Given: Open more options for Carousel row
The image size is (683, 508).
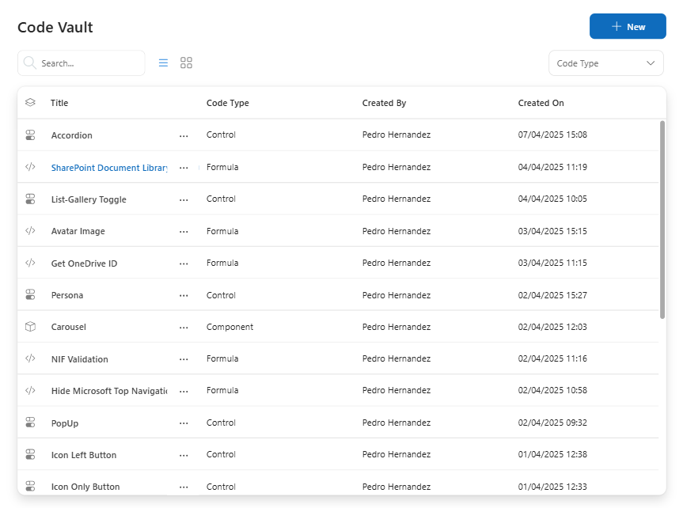Looking at the screenshot, I should [184, 328].
